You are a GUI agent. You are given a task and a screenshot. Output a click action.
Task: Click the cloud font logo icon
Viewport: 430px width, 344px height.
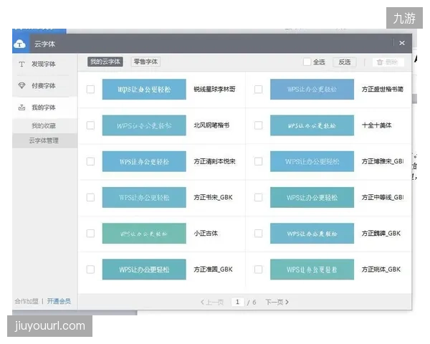pos(20,44)
